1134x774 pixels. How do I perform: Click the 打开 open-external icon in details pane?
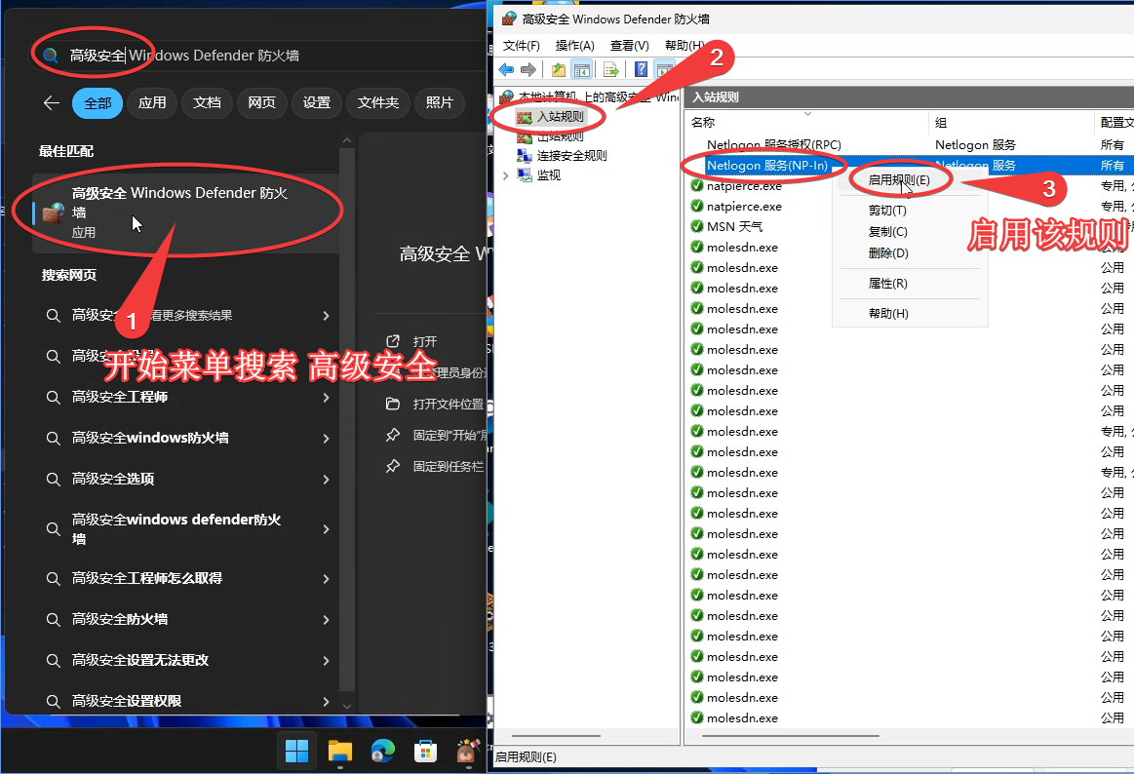[x=393, y=341]
